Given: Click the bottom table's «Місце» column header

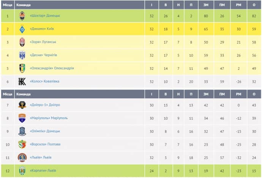Looking at the screenshot, I should tap(7, 94).
